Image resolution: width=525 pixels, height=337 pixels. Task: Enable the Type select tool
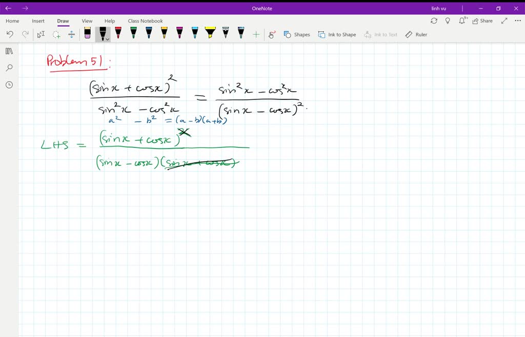[41, 34]
